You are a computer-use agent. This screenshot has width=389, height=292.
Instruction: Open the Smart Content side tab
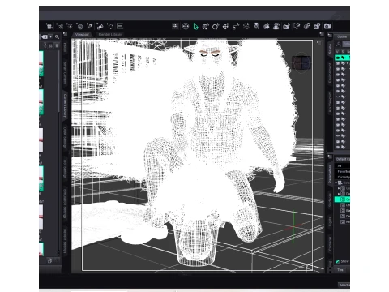point(65,73)
